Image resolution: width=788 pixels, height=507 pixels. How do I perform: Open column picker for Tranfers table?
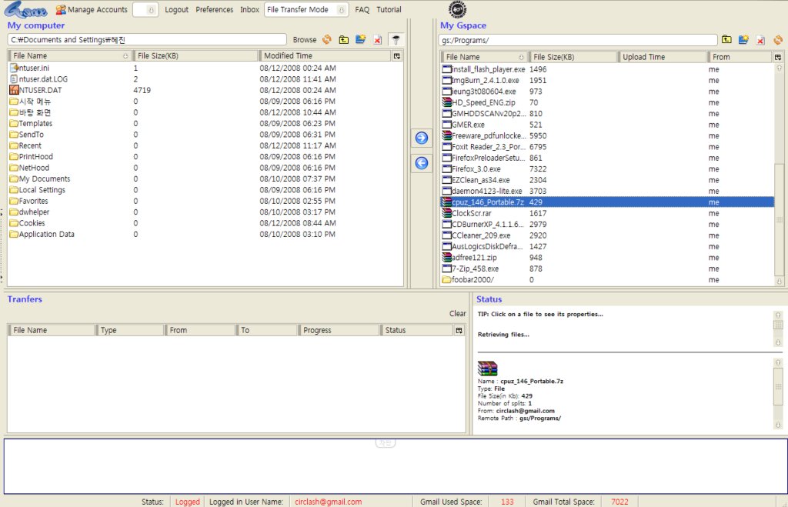point(459,330)
